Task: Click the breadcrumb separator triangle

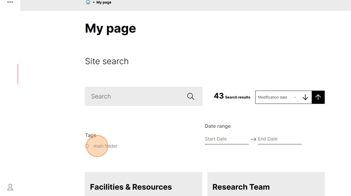Action: [x=94, y=2]
